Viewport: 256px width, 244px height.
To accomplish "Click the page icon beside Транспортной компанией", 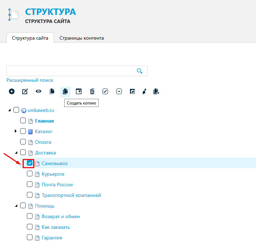I will tap(37, 195).
